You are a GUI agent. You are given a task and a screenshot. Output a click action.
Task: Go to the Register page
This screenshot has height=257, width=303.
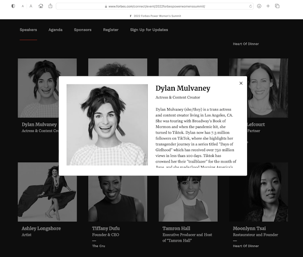click(111, 30)
